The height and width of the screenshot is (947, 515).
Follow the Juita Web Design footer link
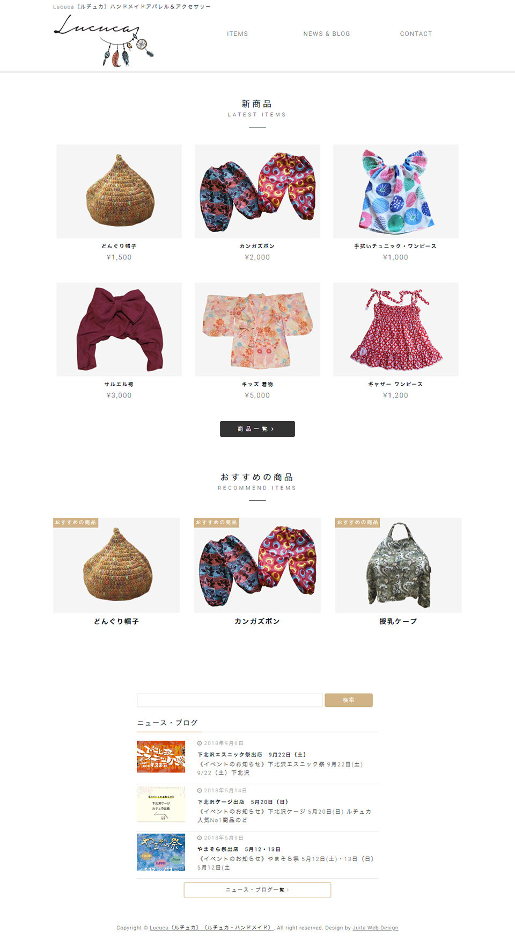(x=376, y=928)
